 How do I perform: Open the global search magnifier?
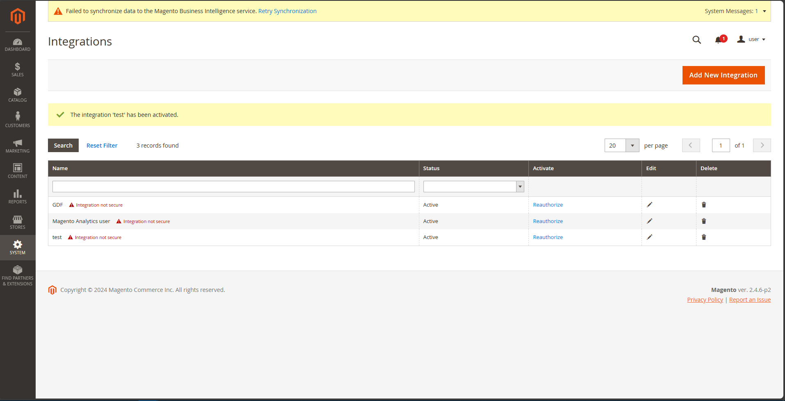pos(696,40)
